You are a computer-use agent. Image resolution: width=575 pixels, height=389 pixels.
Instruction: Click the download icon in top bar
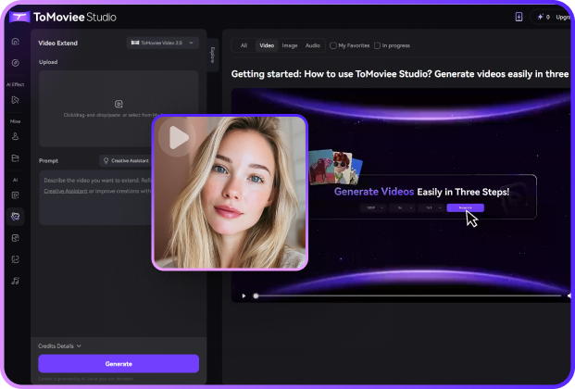(x=519, y=17)
